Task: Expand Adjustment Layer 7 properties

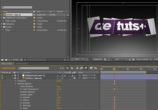Action: tap(13, 75)
